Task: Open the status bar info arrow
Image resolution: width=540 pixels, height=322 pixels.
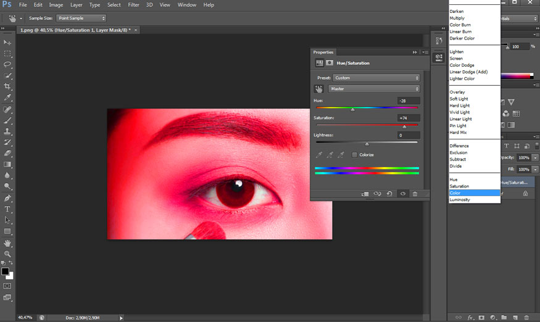Action: click(121, 318)
